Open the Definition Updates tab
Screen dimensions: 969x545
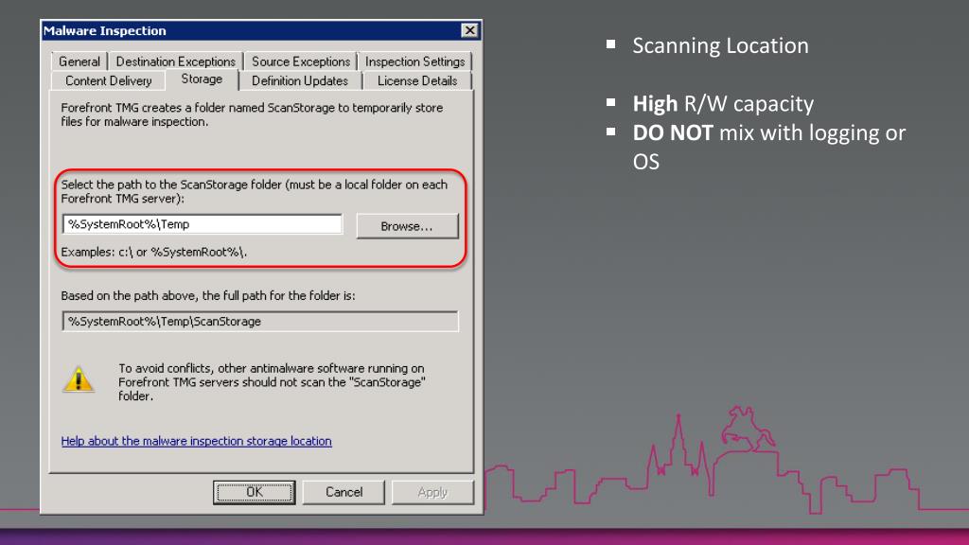click(x=300, y=81)
